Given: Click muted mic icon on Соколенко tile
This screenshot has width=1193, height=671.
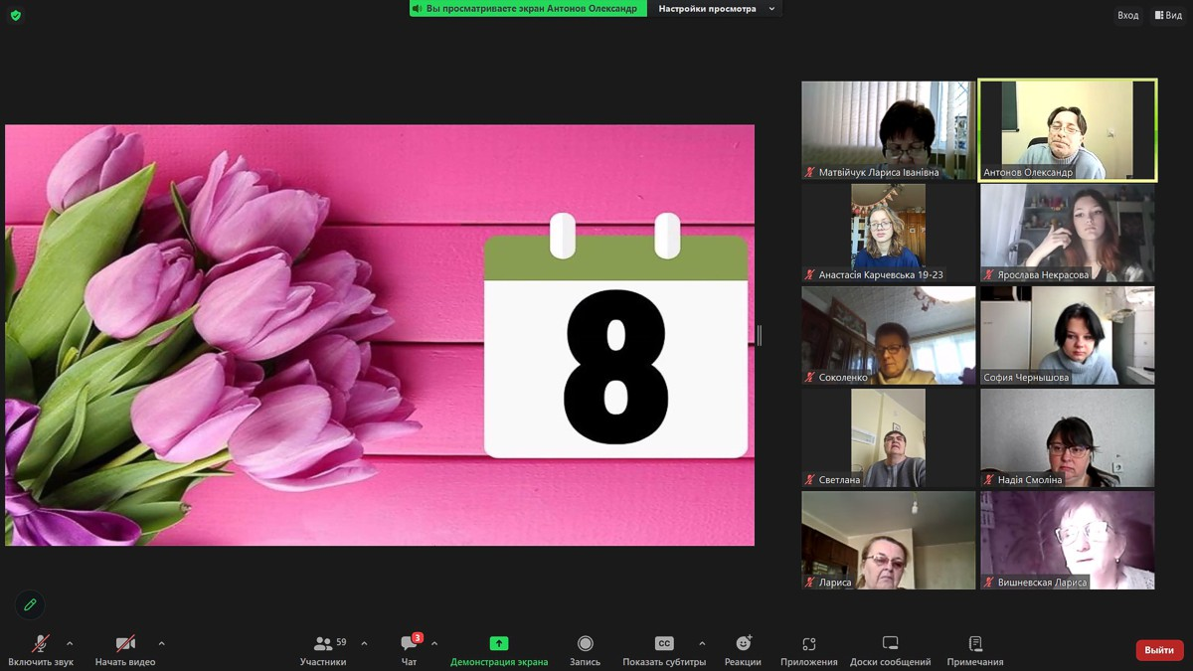Looking at the screenshot, I should point(810,378).
